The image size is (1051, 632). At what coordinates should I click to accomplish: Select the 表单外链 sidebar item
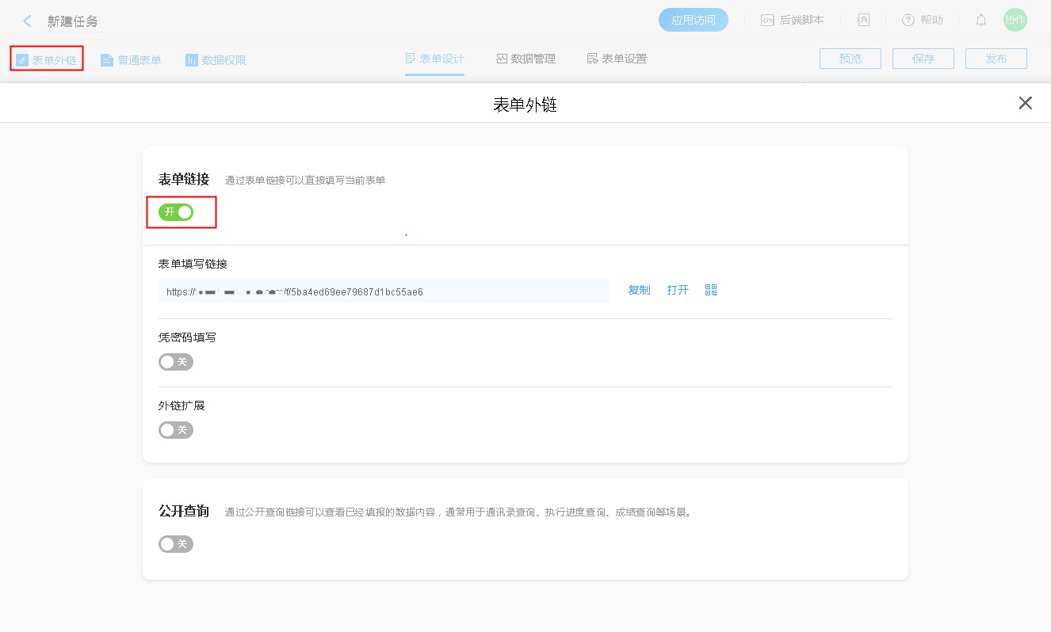[x=47, y=59]
